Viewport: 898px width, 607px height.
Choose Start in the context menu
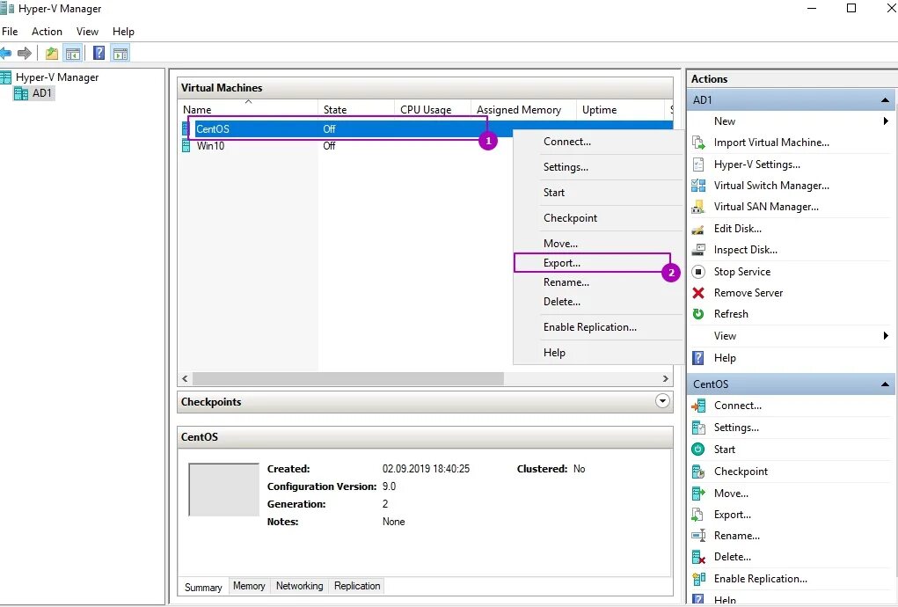tap(598, 193)
